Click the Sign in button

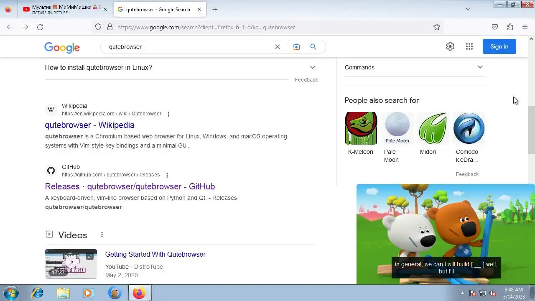click(499, 46)
